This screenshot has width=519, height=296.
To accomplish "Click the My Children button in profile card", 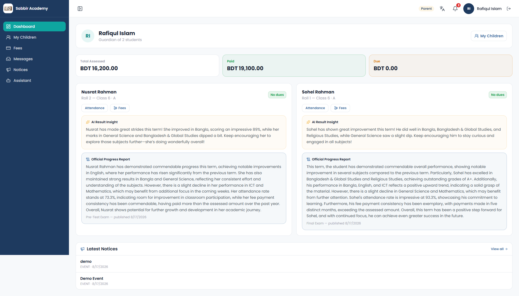I will [489, 36].
